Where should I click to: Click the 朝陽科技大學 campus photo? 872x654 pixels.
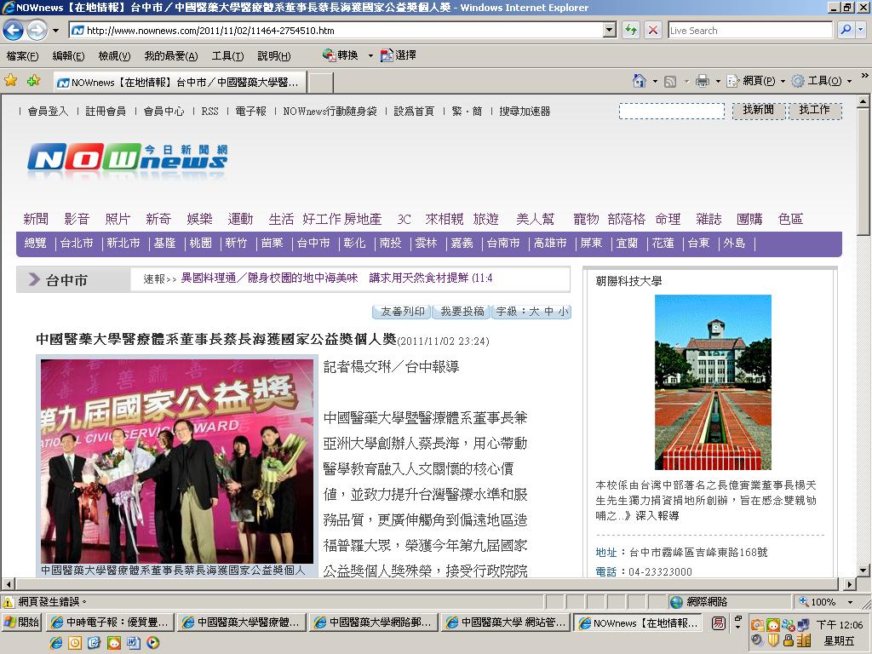tap(713, 382)
